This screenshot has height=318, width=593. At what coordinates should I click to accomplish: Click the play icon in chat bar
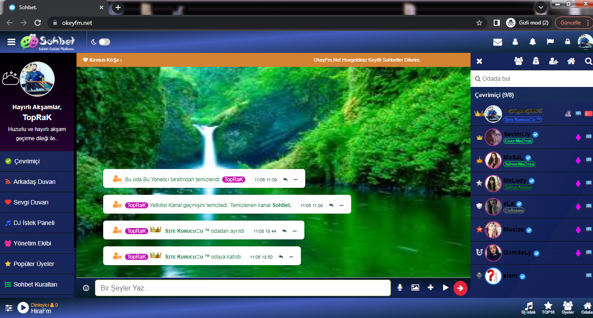point(446,287)
